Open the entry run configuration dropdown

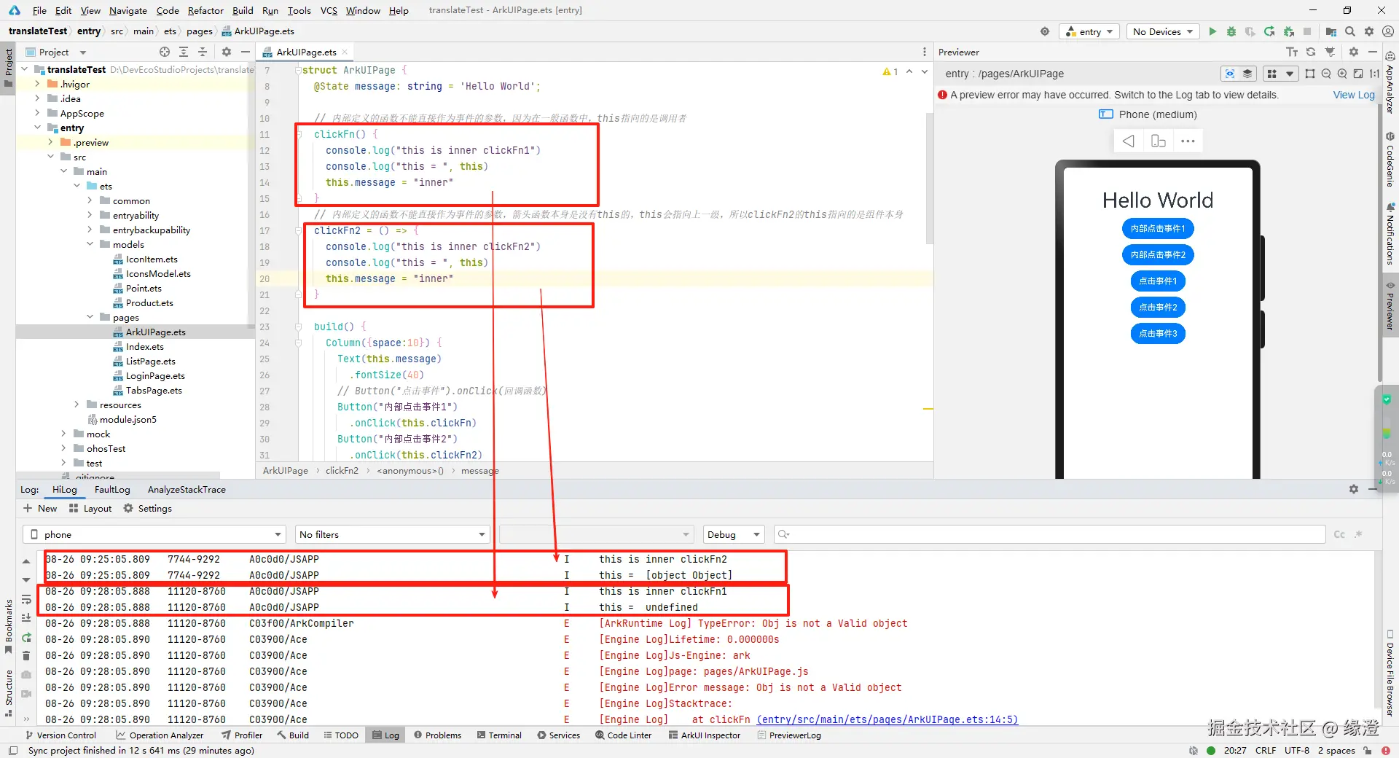[x=1089, y=31]
